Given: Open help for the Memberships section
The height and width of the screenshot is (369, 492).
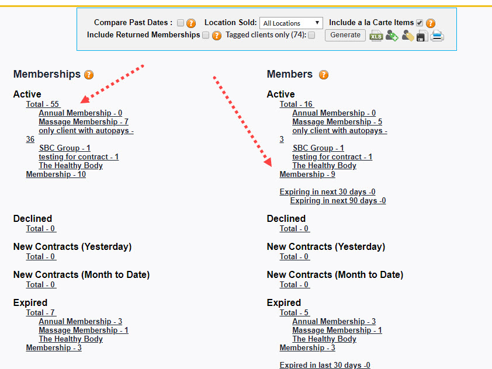Looking at the screenshot, I should pos(88,75).
